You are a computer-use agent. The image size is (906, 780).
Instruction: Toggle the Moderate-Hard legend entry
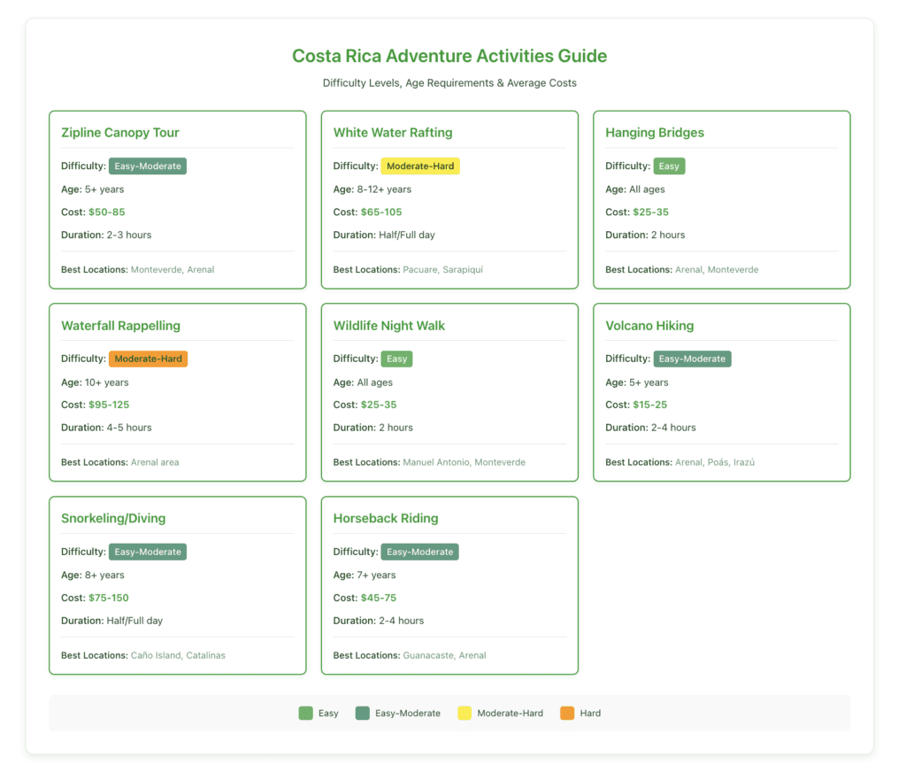point(502,713)
